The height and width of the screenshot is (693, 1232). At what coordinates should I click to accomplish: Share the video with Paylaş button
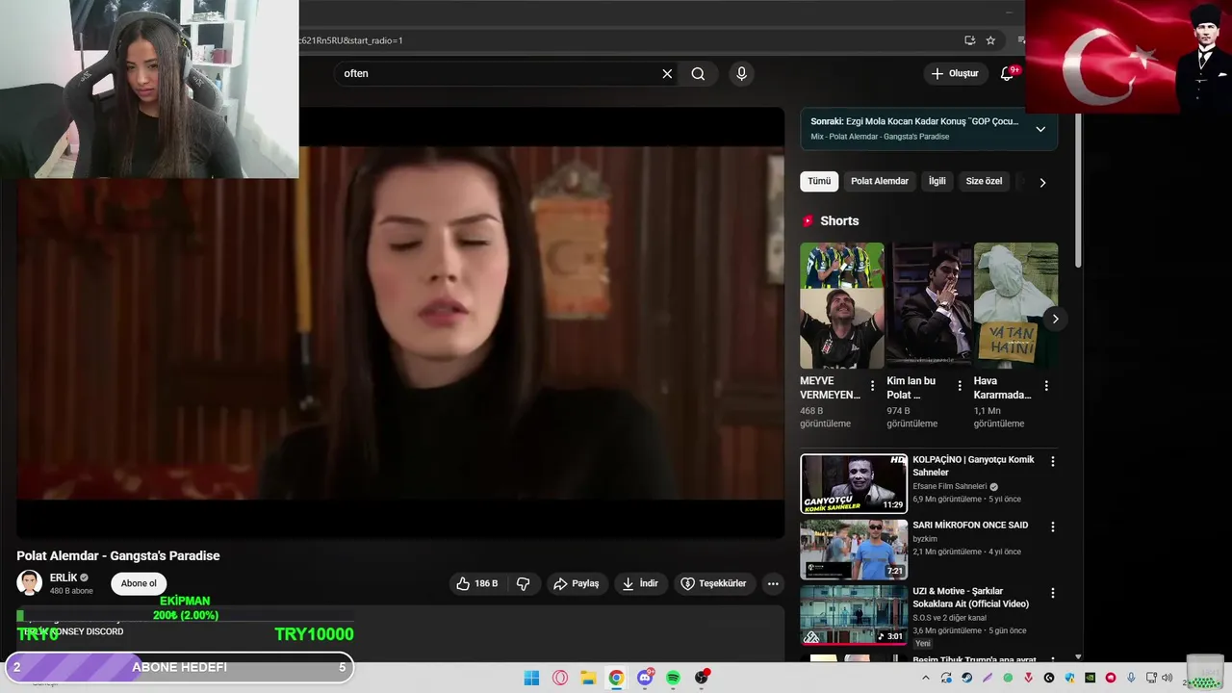click(x=577, y=583)
